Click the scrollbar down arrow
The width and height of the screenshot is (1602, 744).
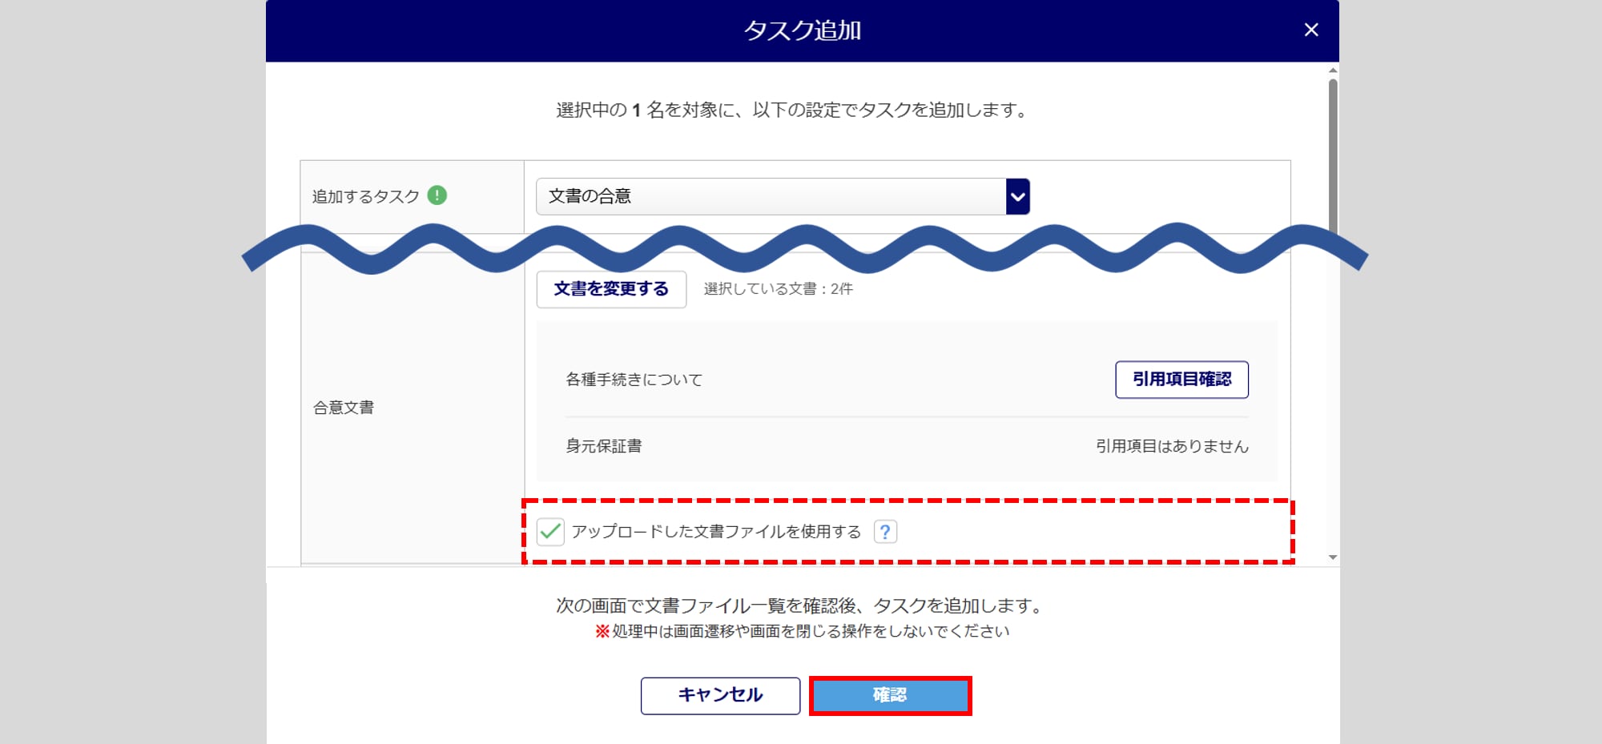1333,557
